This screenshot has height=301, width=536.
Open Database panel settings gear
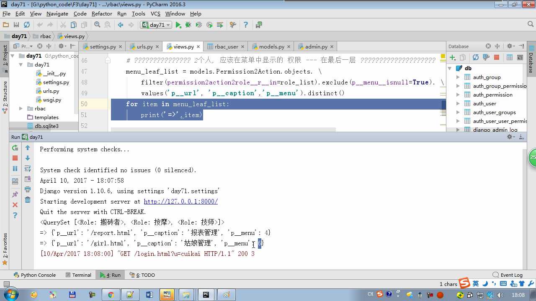click(510, 46)
